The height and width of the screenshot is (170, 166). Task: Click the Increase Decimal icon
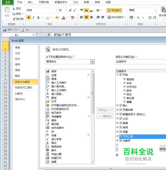pyautogui.click(x=150, y=17)
